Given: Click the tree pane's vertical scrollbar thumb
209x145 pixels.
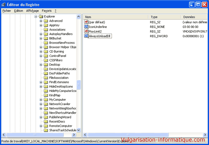Looking at the screenshot, I should [79, 85].
